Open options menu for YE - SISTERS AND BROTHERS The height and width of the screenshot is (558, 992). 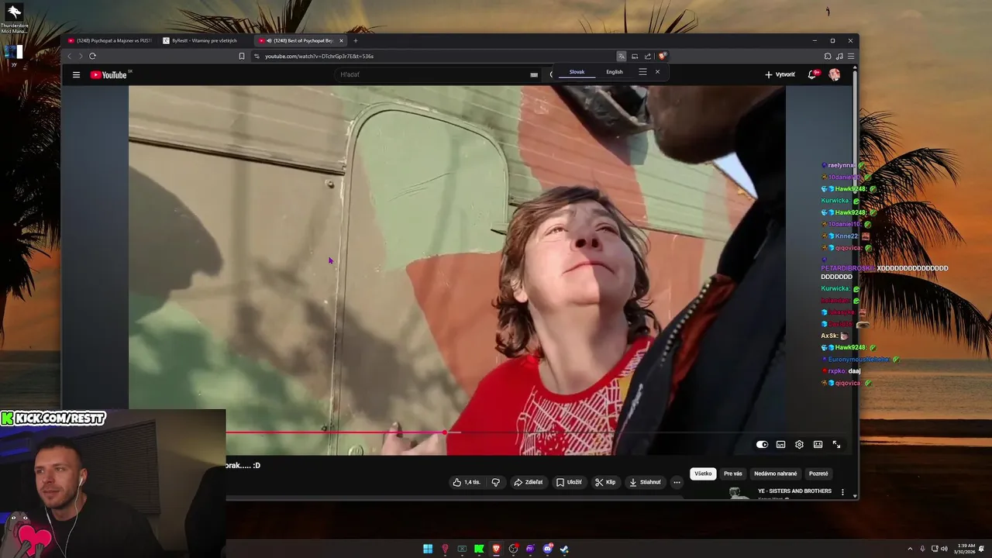(842, 492)
